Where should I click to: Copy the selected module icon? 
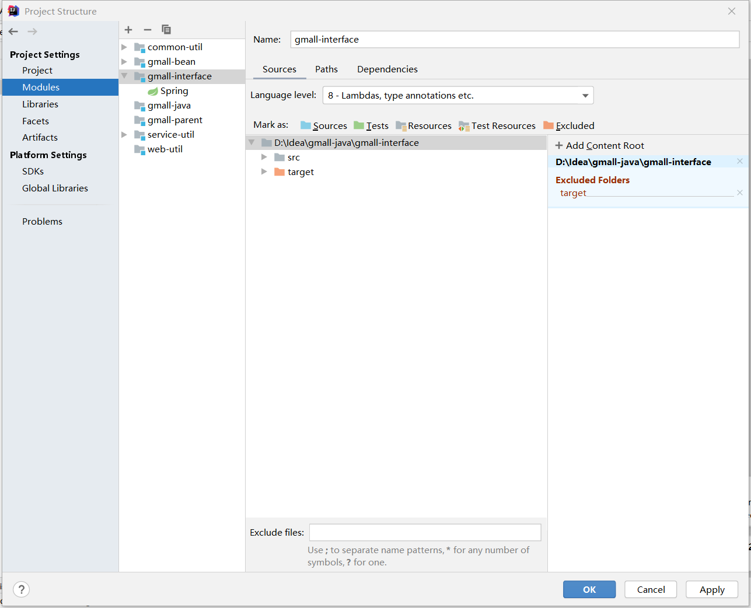[x=166, y=30]
